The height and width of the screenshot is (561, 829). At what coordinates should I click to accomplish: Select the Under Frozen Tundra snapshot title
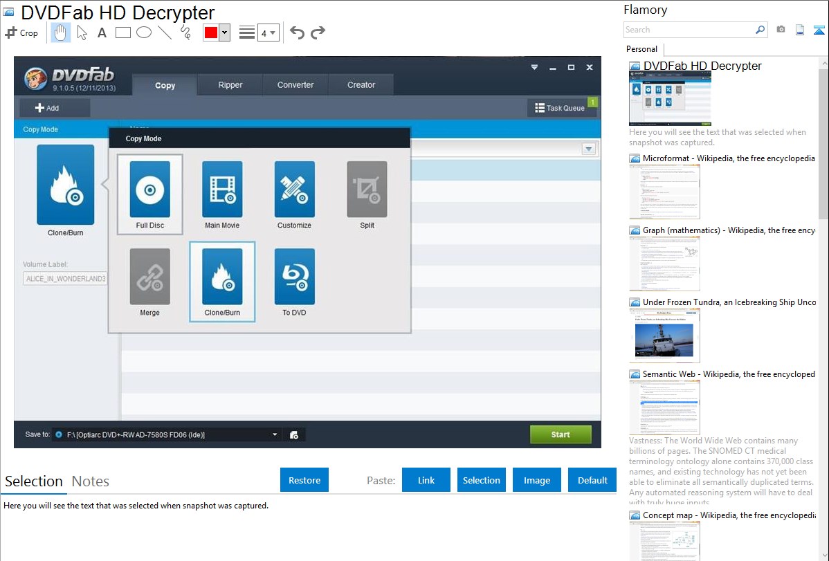click(x=729, y=302)
